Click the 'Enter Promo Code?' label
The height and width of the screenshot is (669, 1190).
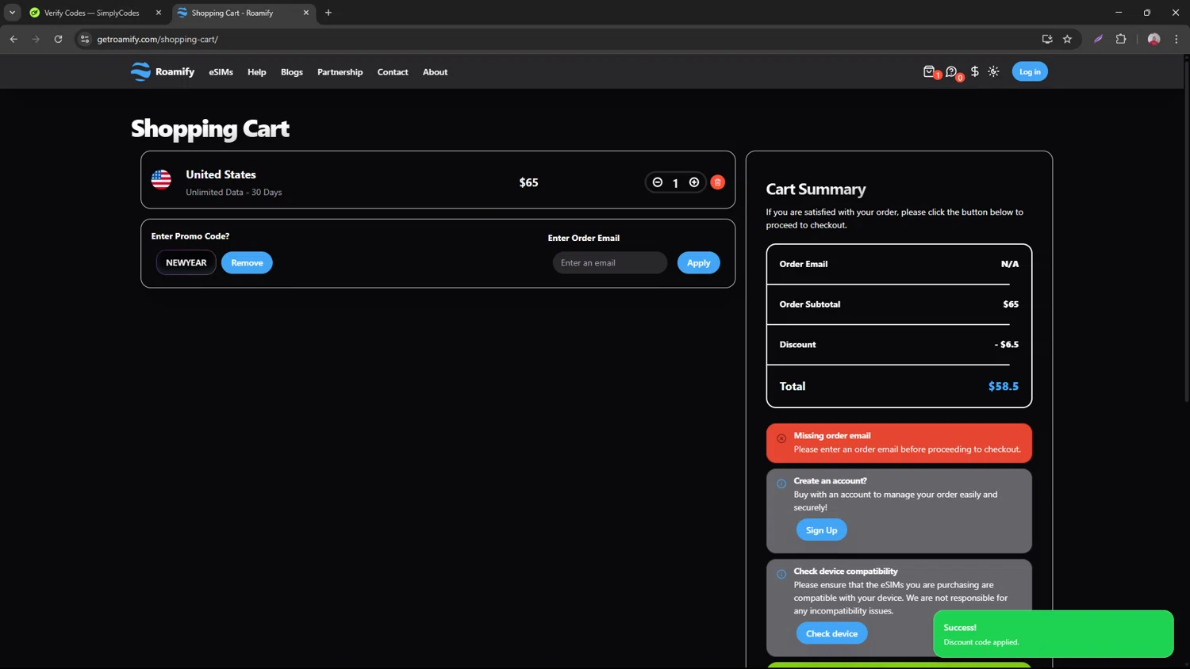pos(190,236)
